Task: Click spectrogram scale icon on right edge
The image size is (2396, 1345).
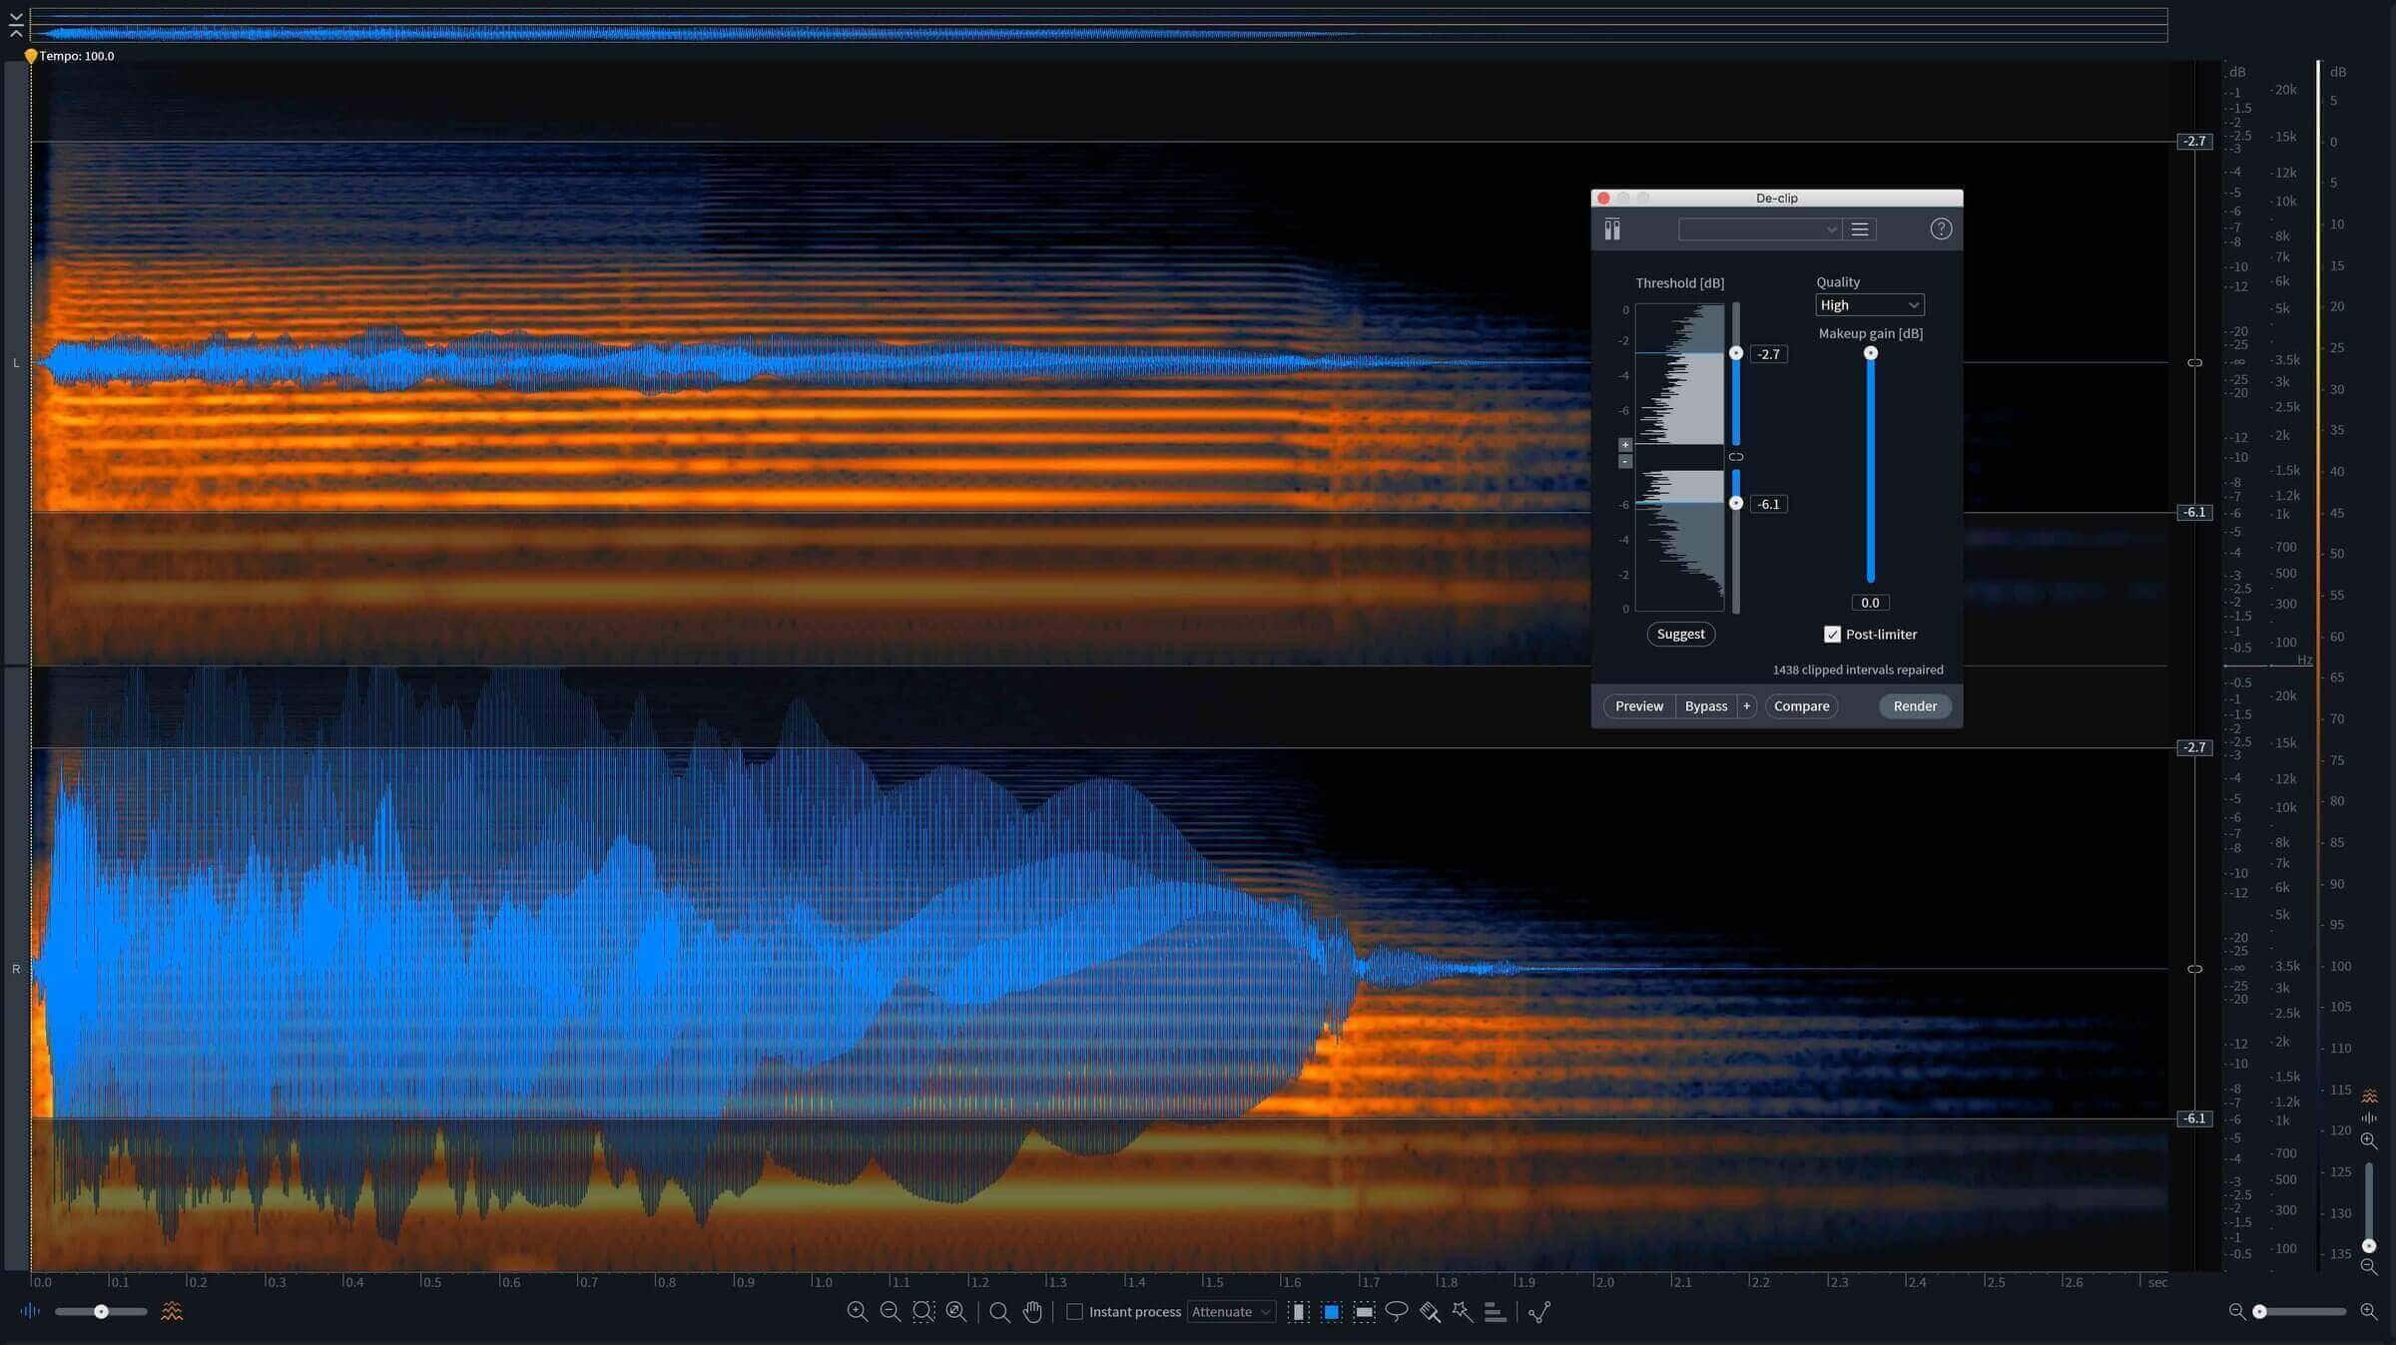Action: click(2369, 1098)
